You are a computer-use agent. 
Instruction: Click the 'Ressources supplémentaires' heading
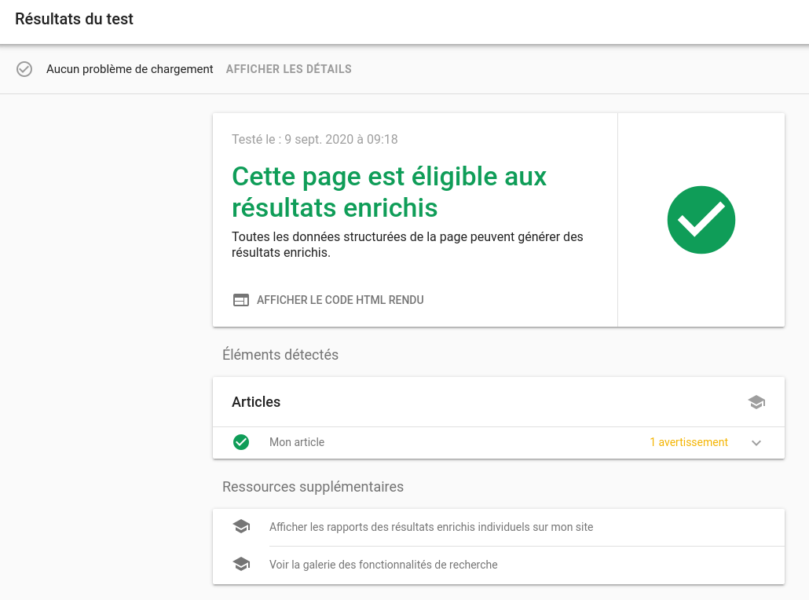coord(313,487)
